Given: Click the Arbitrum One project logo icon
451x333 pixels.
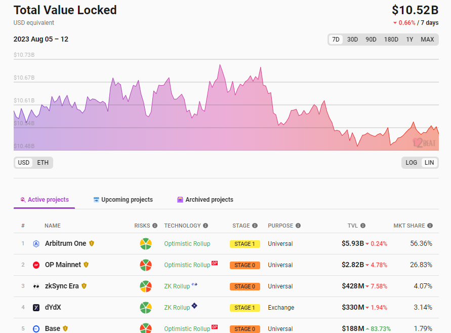Looking at the screenshot, I should 36,244.
